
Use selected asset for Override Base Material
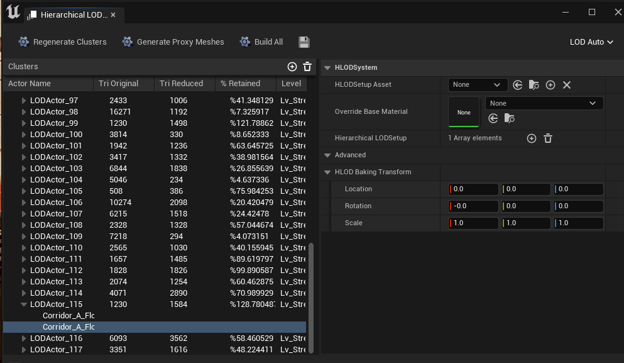(x=493, y=118)
